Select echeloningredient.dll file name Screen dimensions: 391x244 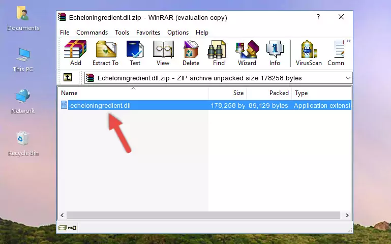100,105
